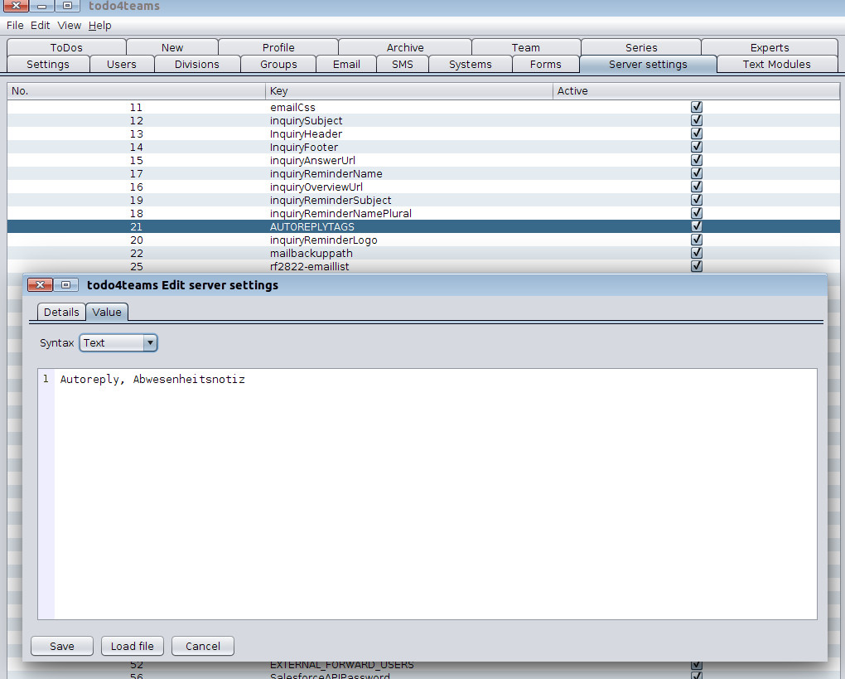Disable Active for inquiryReminderName
The width and height of the screenshot is (845, 679).
pos(697,173)
